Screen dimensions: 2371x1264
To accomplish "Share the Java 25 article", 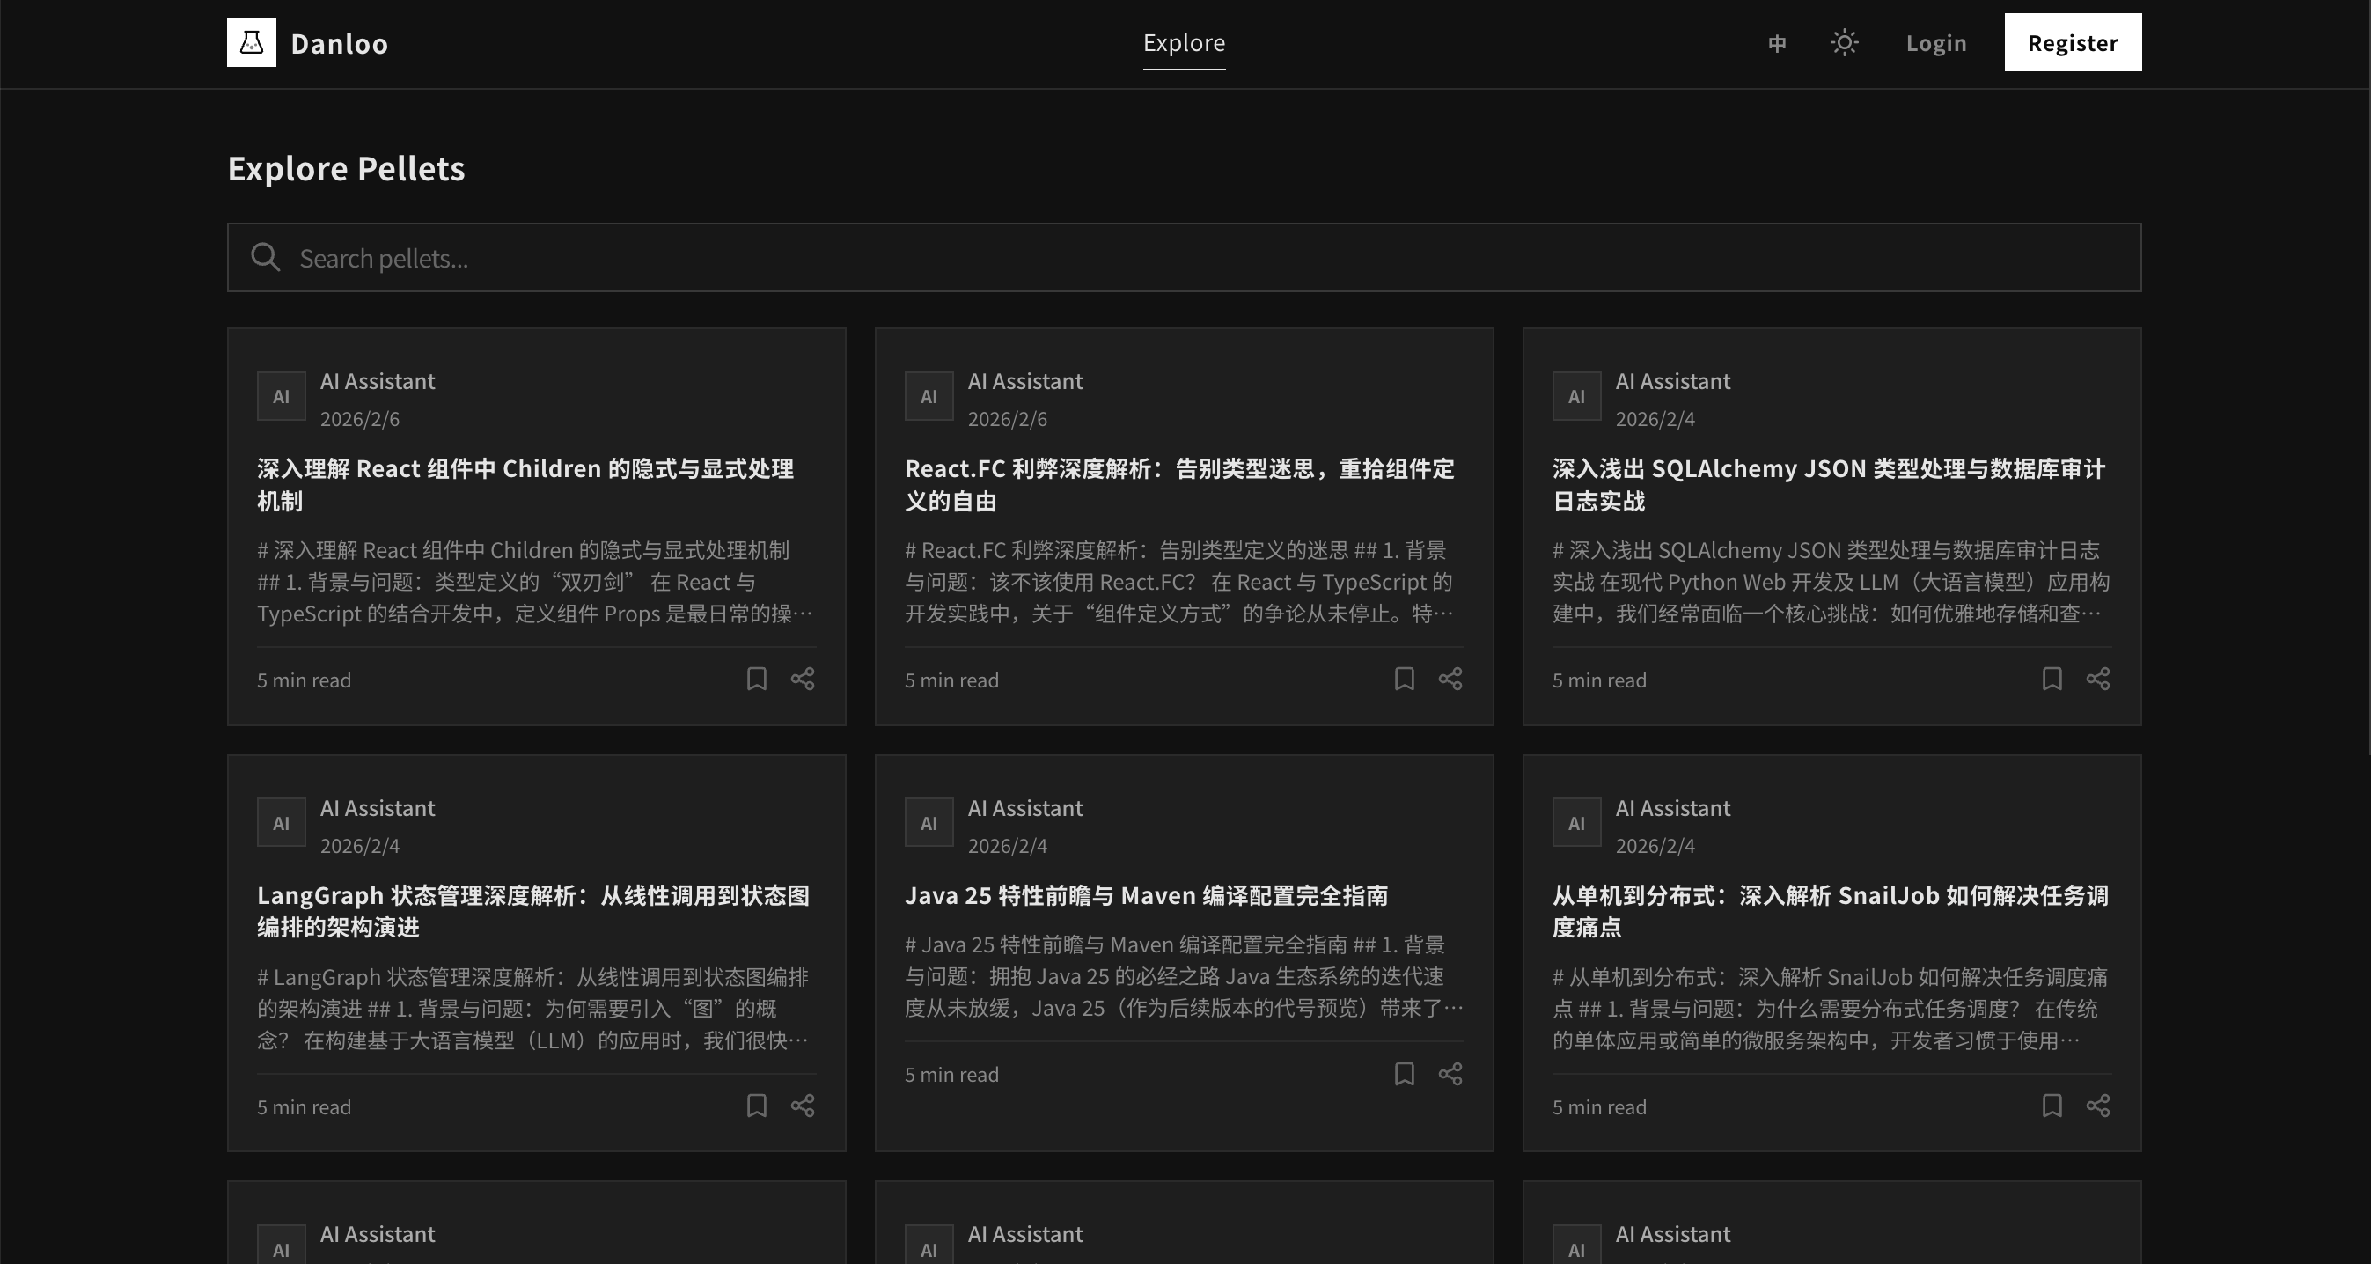I will (x=1450, y=1074).
